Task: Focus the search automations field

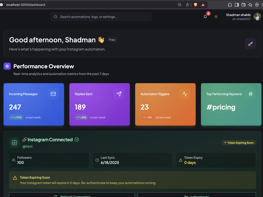Action: (101, 17)
